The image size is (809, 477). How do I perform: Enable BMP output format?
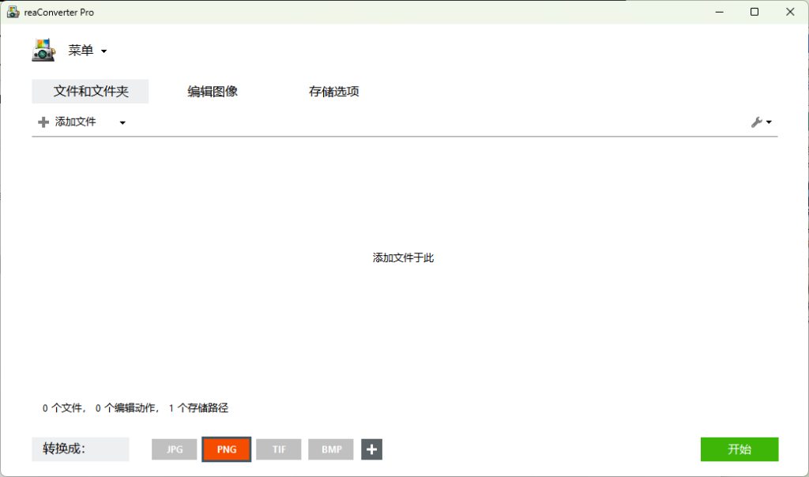pyautogui.click(x=330, y=449)
